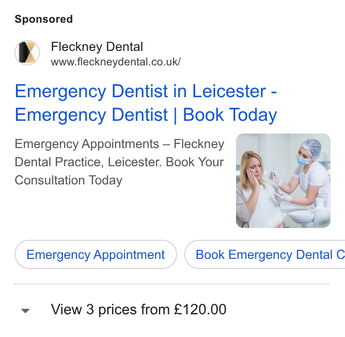Click the Fleckney Dental advertiser name
This screenshot has height=337, width=345.
pos(97,46)
